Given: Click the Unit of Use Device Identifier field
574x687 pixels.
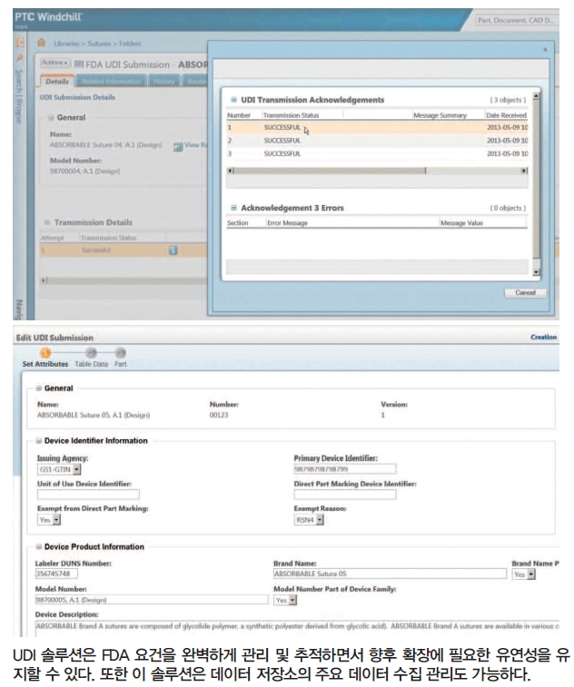Looking at the screenshot, I should point(88,495).
